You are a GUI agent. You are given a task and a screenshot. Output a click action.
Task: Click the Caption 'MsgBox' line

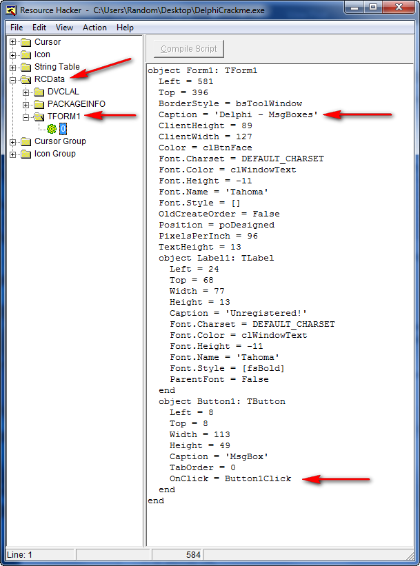[x=219, y=456]
